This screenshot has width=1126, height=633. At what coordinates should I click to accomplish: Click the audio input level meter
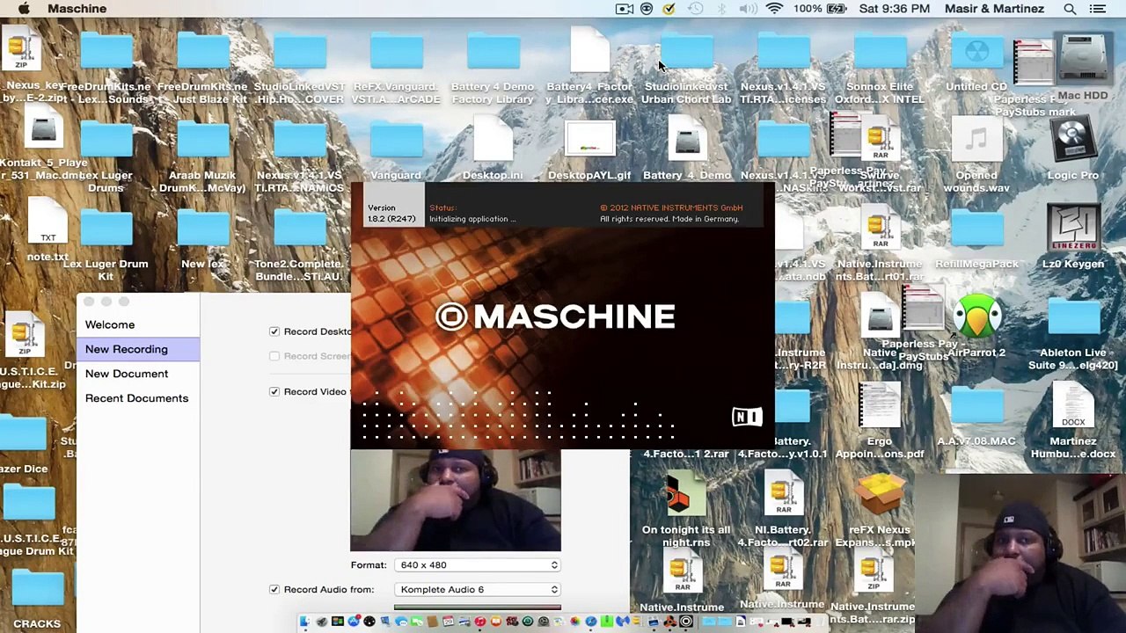477,607
